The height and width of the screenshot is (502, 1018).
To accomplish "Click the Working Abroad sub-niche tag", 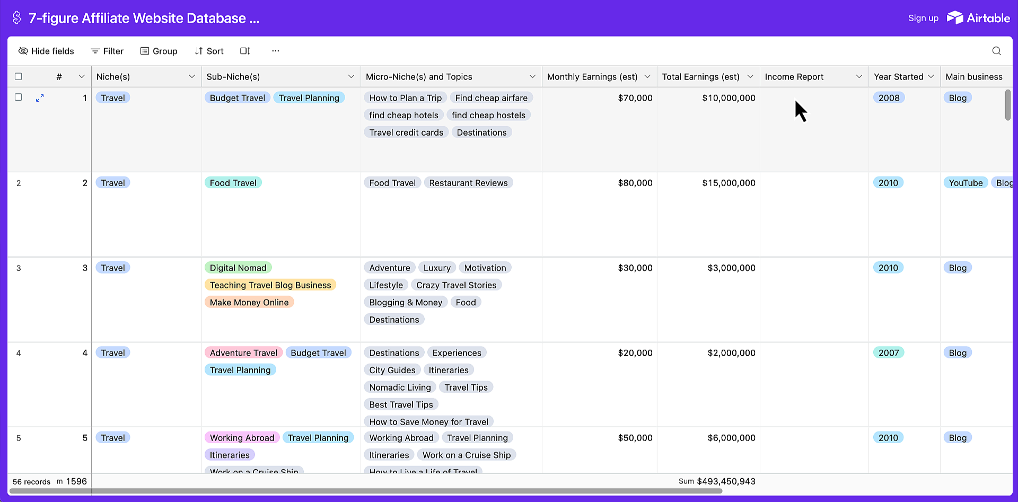I will [242, 437].
